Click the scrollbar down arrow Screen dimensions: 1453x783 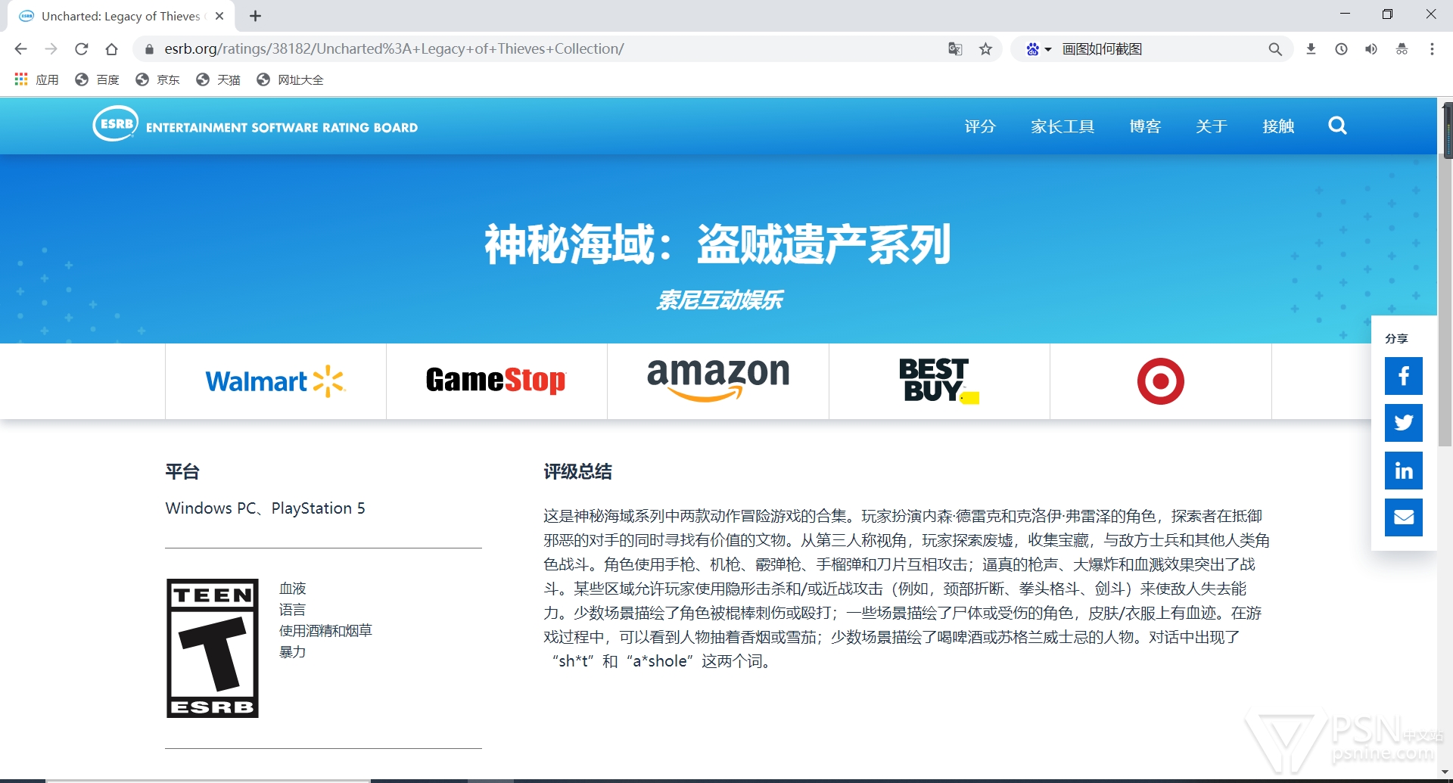(1446, 774)
